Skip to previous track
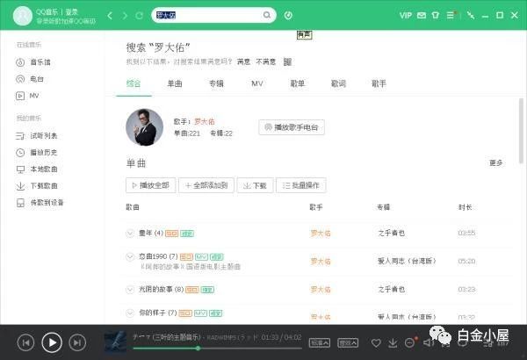 (x=25, y=342)
